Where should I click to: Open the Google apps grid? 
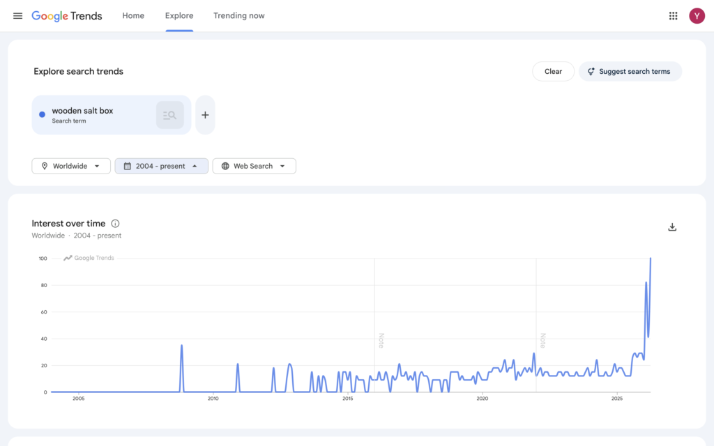click(x=673, y=16)
